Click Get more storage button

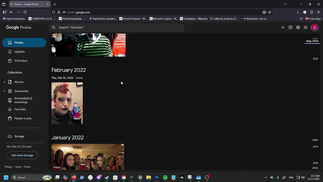click(x=22, y=155)
